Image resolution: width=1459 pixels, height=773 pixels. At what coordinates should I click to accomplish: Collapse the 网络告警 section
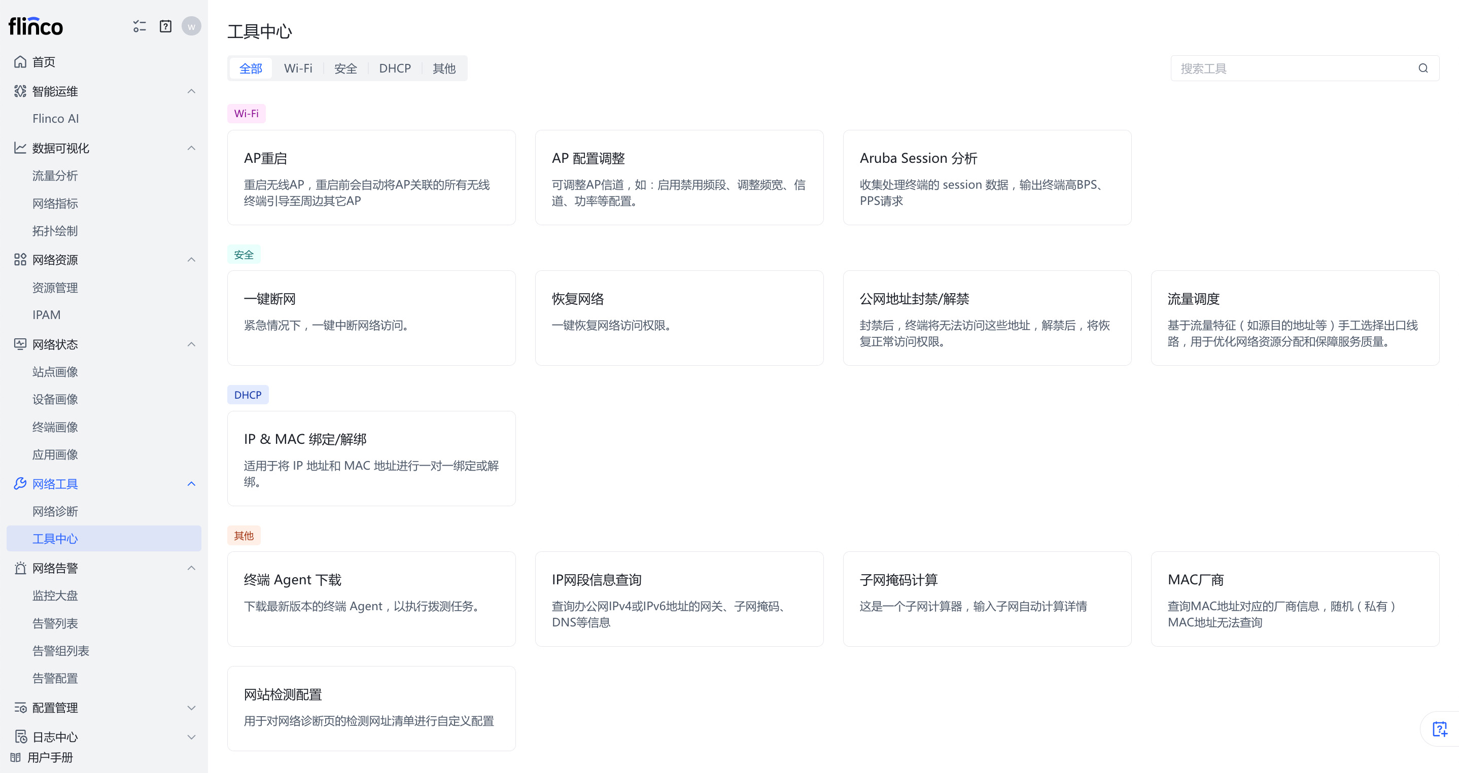191,568
